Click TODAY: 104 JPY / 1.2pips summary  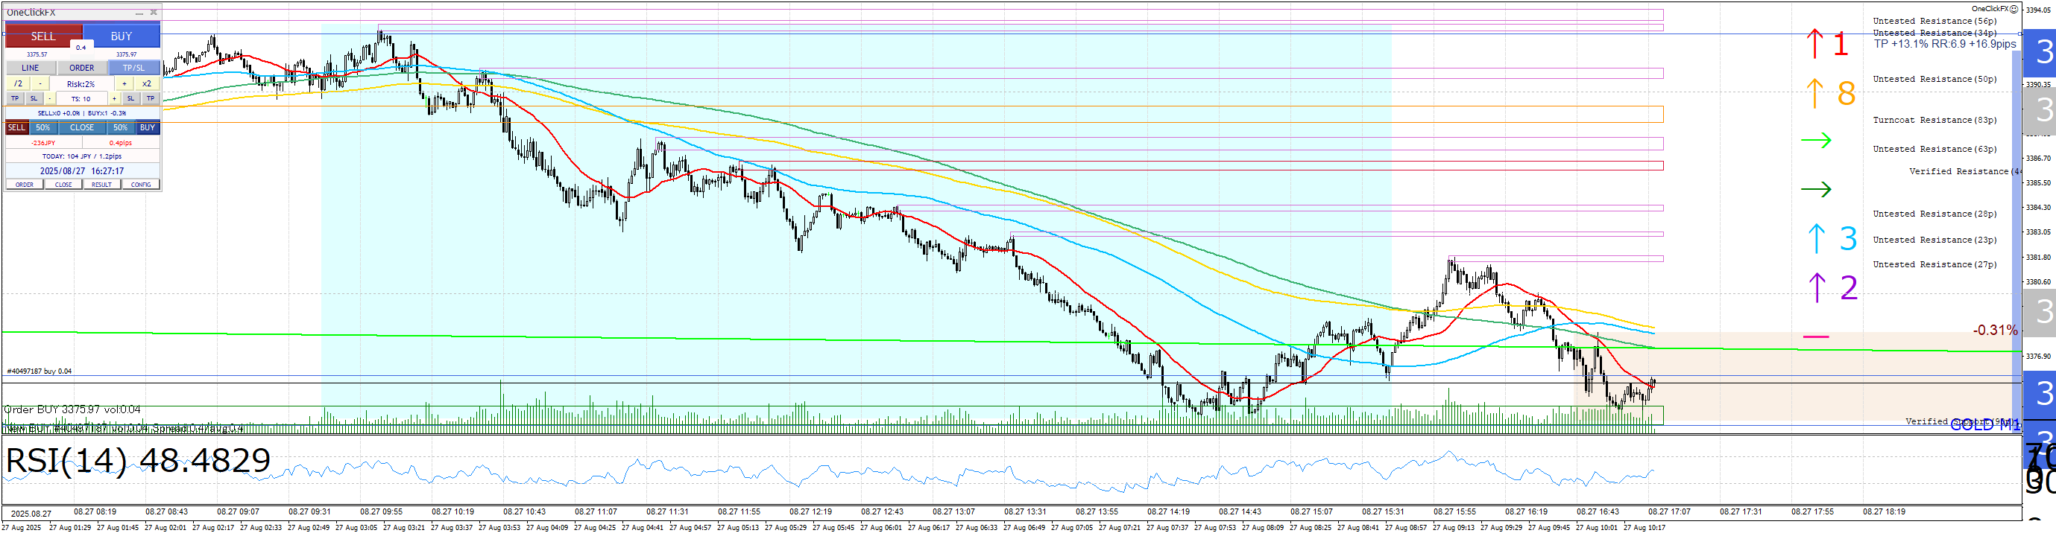pyautogui.click(x=82, y=156)
